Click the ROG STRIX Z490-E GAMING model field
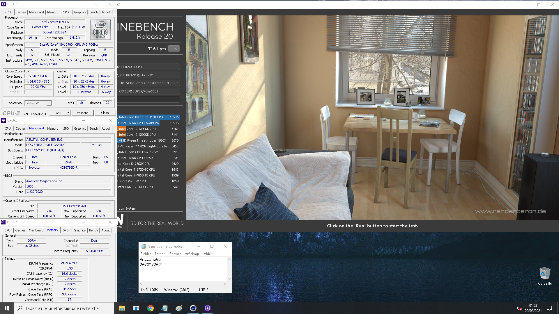The image size is (559, 314). [53, 145]
